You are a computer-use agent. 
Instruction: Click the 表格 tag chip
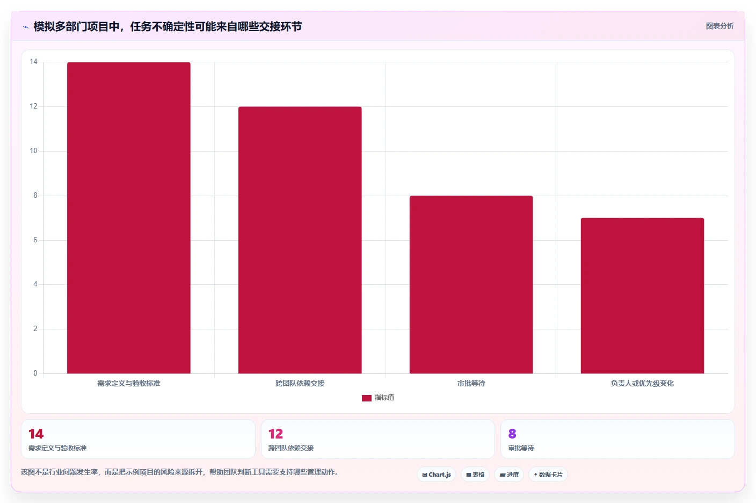475,475
